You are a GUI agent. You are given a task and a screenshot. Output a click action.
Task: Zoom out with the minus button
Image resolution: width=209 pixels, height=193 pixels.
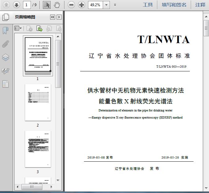click(x=71, y=5)
